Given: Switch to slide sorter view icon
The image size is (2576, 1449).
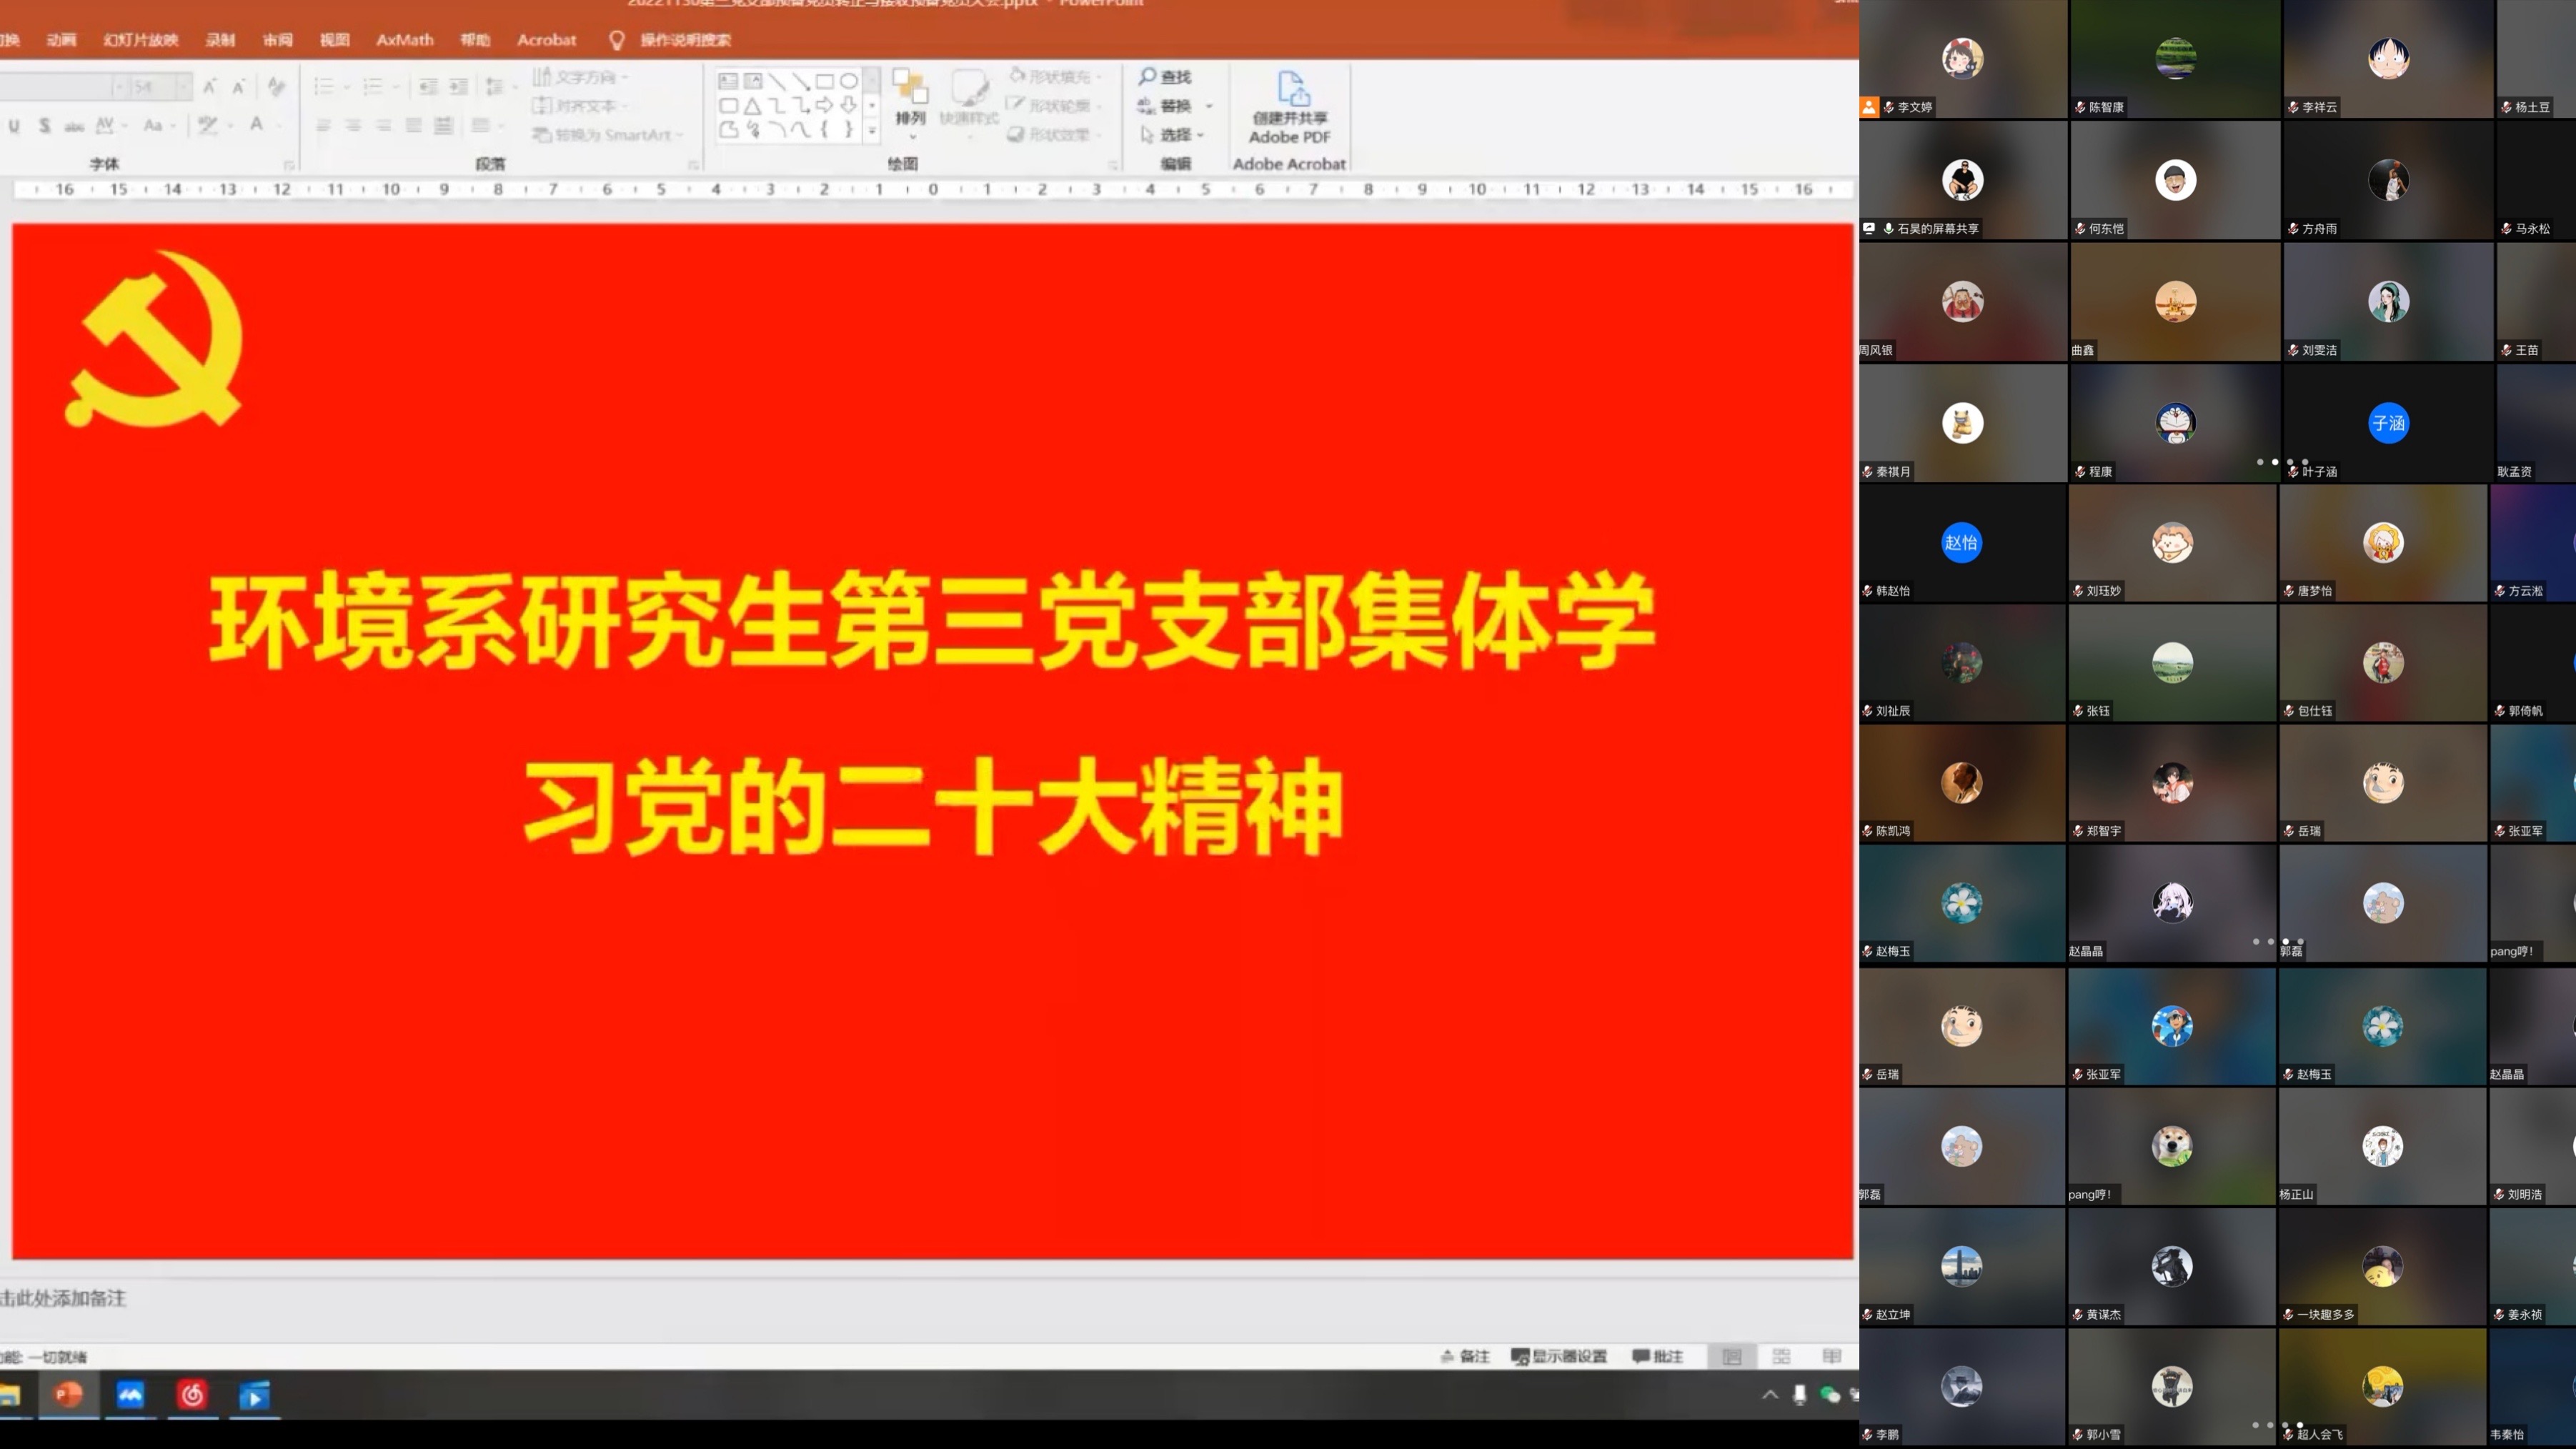Looking at the screenshot, I should tap(1781, 1356).
